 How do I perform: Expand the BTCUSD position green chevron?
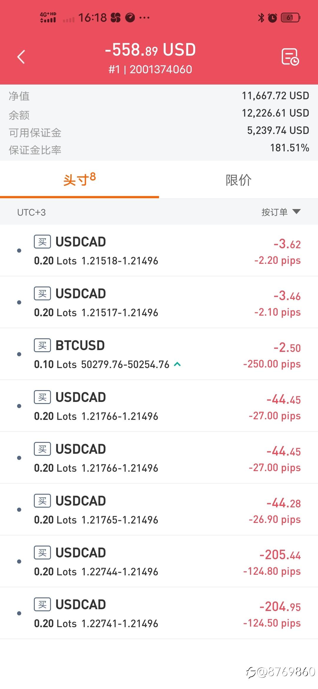coord(177,364)
